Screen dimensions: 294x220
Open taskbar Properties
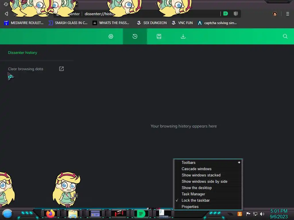click(x=208, y=207)
